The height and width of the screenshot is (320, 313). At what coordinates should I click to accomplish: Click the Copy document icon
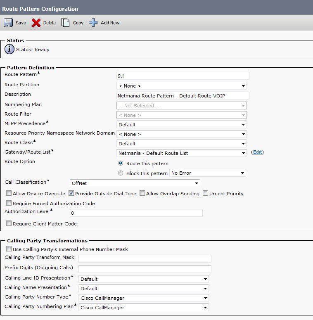click(65, 23)
